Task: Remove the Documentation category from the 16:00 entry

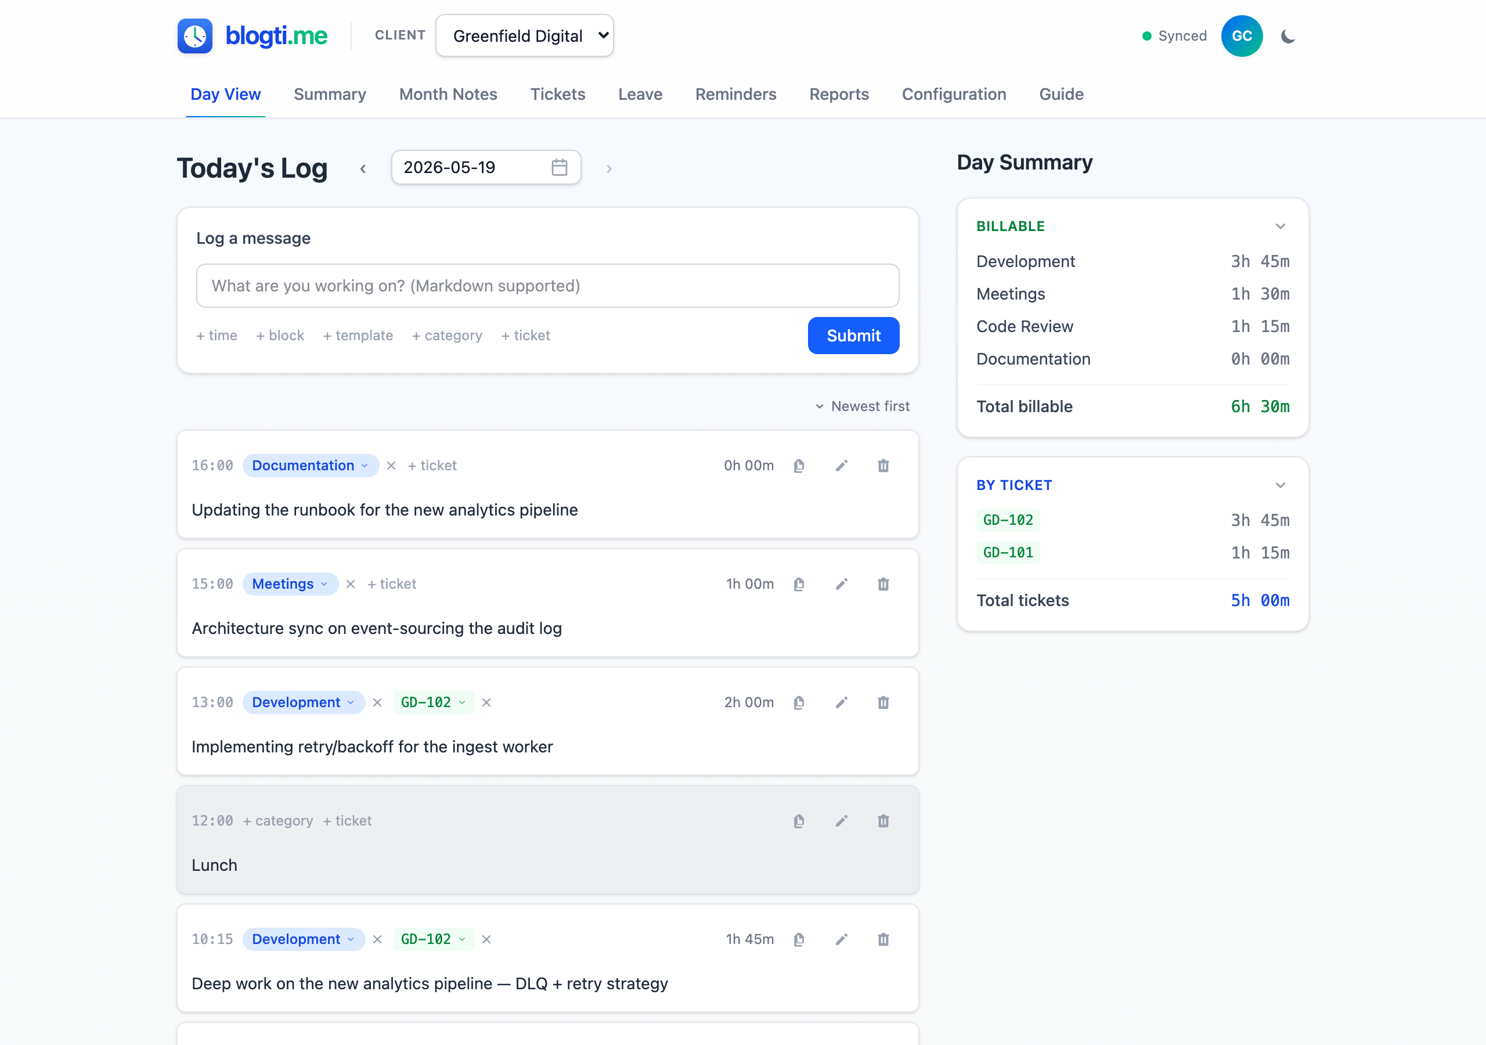Action: (391, 466)
